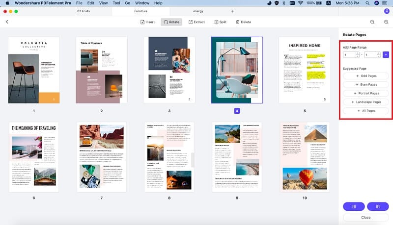This screenshot has width=393, height=225.
Task: Select page 6 Meaning of Traveling thumbnail
Action: [34, 157]
